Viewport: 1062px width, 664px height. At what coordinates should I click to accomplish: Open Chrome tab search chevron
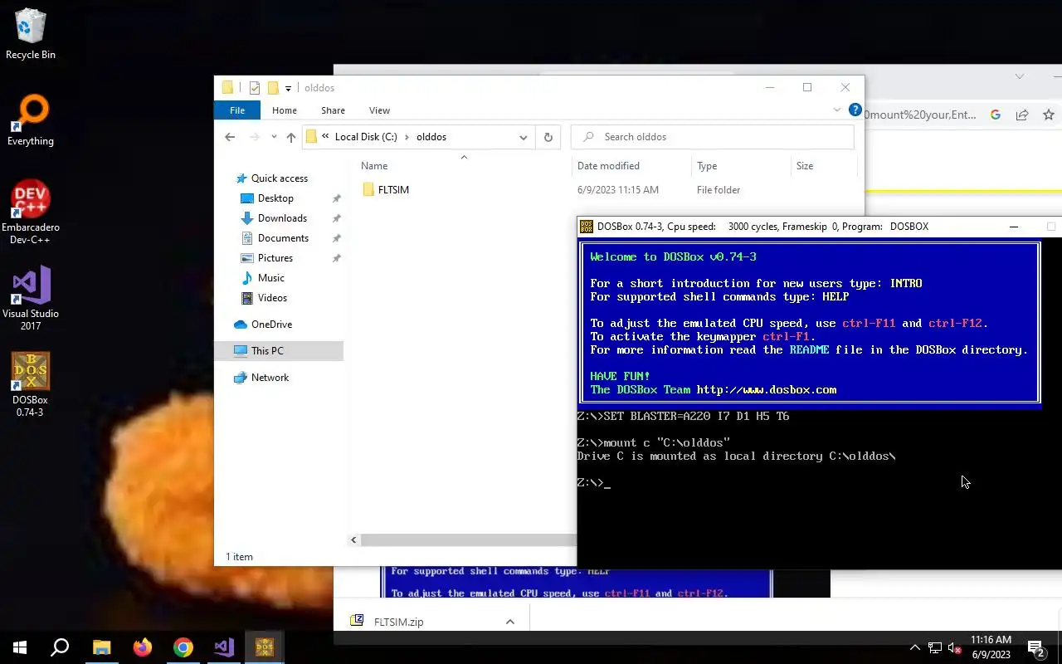(x=1020, y=76)
